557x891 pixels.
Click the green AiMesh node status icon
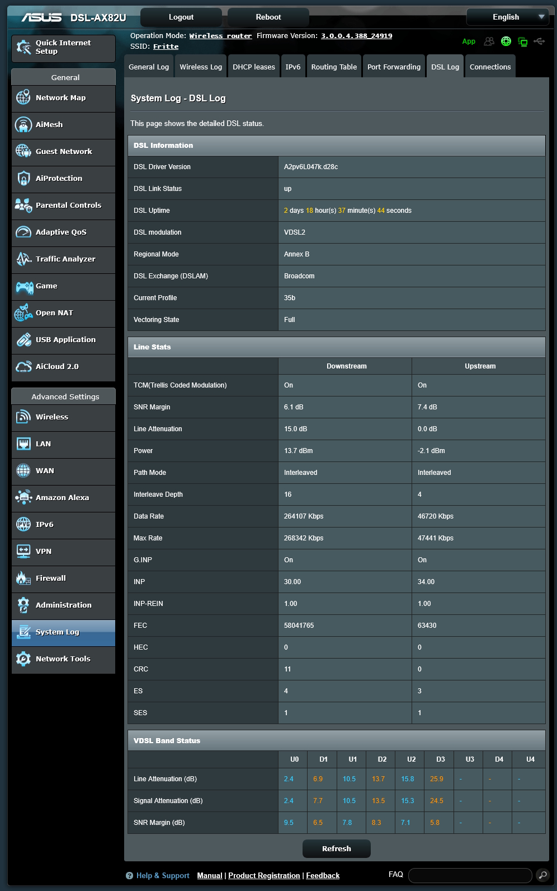click(x=523, y=42)
